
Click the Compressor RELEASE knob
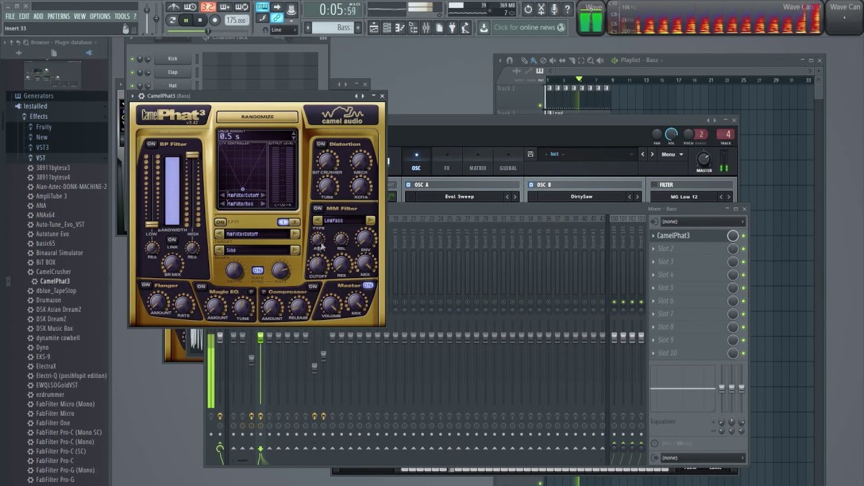tap(298, 307)
